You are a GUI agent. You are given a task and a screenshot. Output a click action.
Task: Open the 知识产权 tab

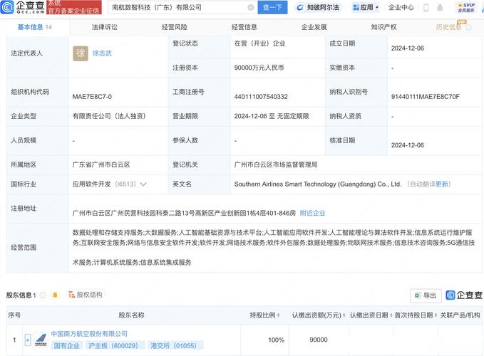coord(383,27)
